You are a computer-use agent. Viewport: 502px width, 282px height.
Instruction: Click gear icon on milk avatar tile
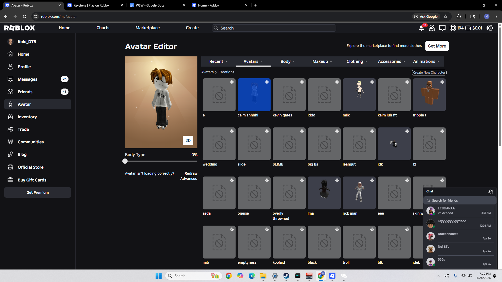[x=372, y=82]
